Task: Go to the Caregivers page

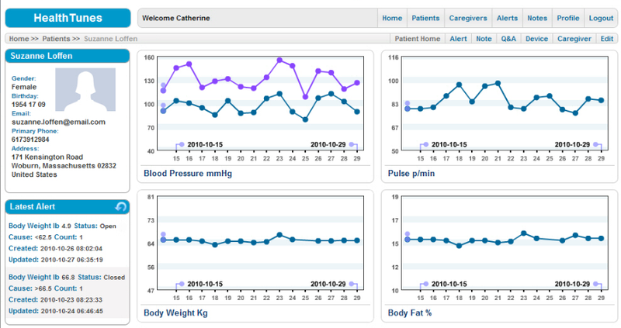Action: [467, 18]
